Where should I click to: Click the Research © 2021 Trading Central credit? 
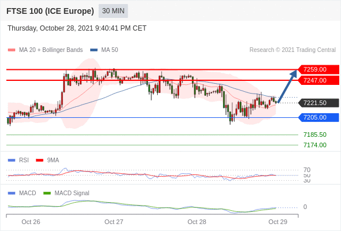point(292,50)
